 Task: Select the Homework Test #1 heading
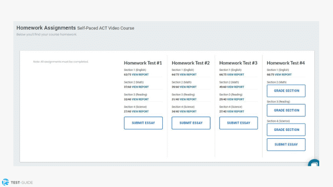(x=143, y=63)
